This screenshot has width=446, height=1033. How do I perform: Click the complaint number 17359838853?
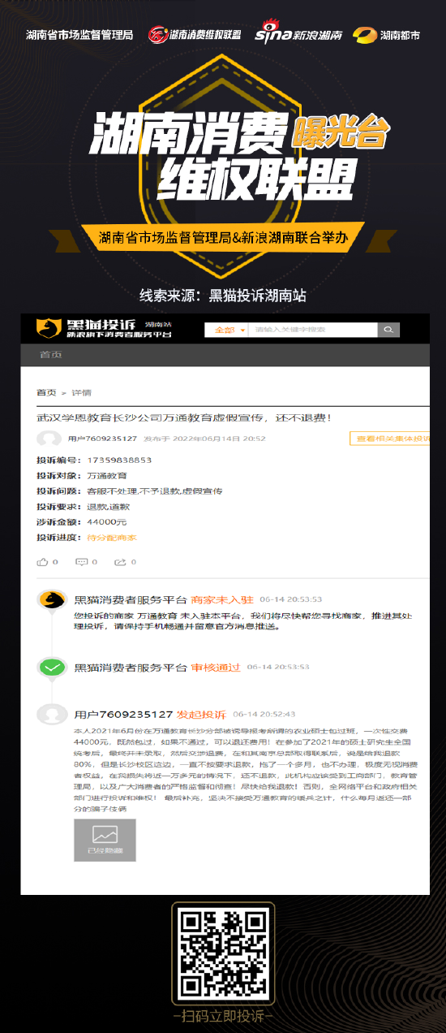click(119, 460)
